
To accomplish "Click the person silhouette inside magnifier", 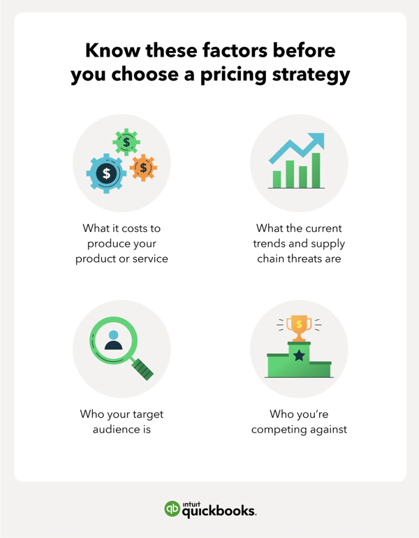I will tap(114, 340).
